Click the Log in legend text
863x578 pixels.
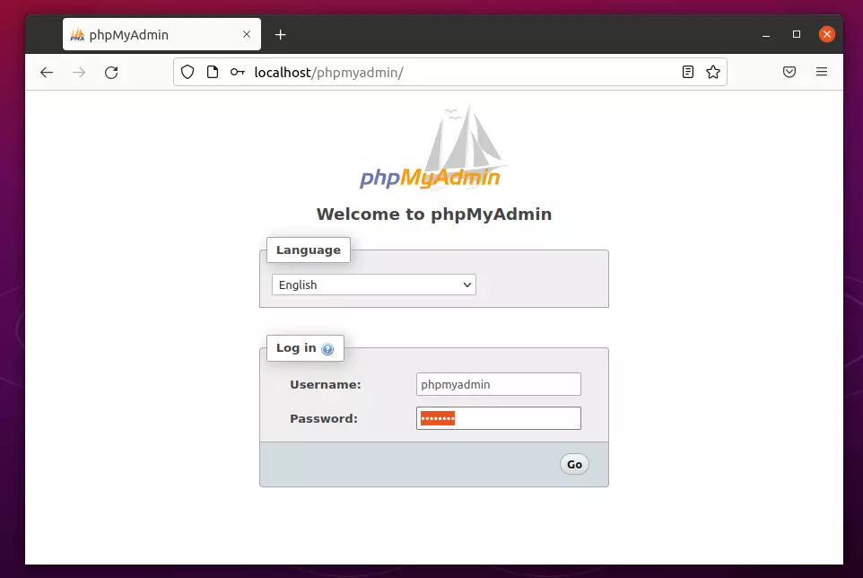tap(296, 348)
